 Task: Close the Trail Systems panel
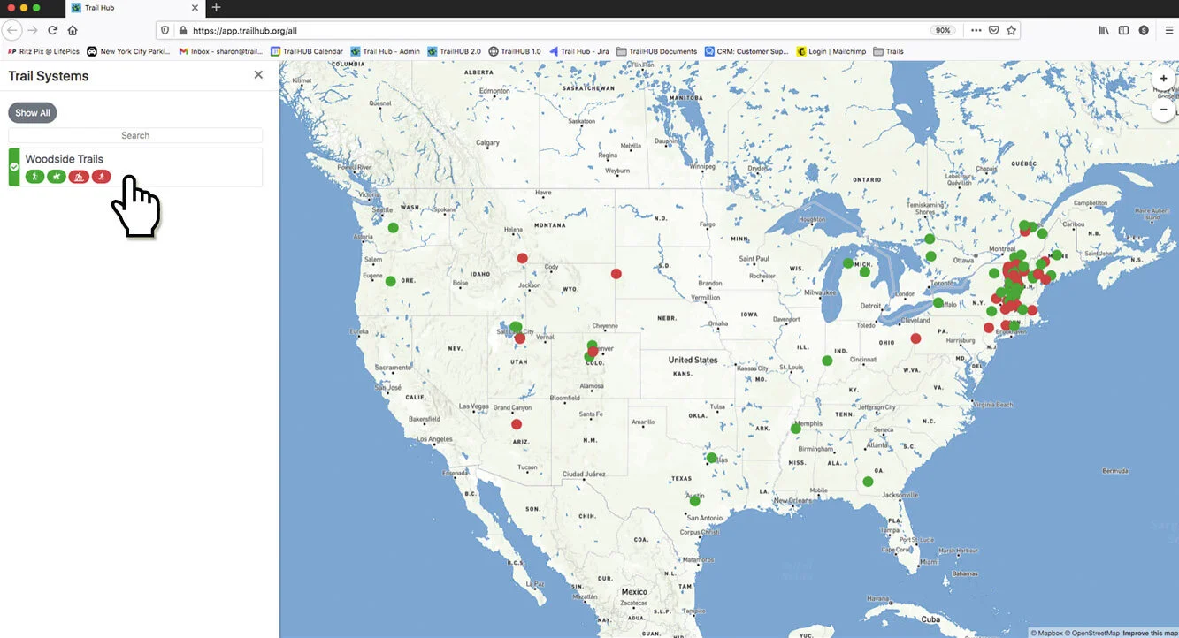point(258,75)
